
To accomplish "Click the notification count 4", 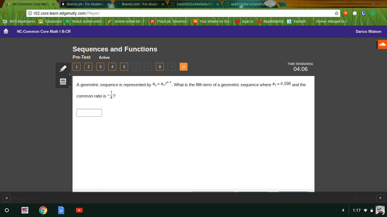I will (343, 210).
